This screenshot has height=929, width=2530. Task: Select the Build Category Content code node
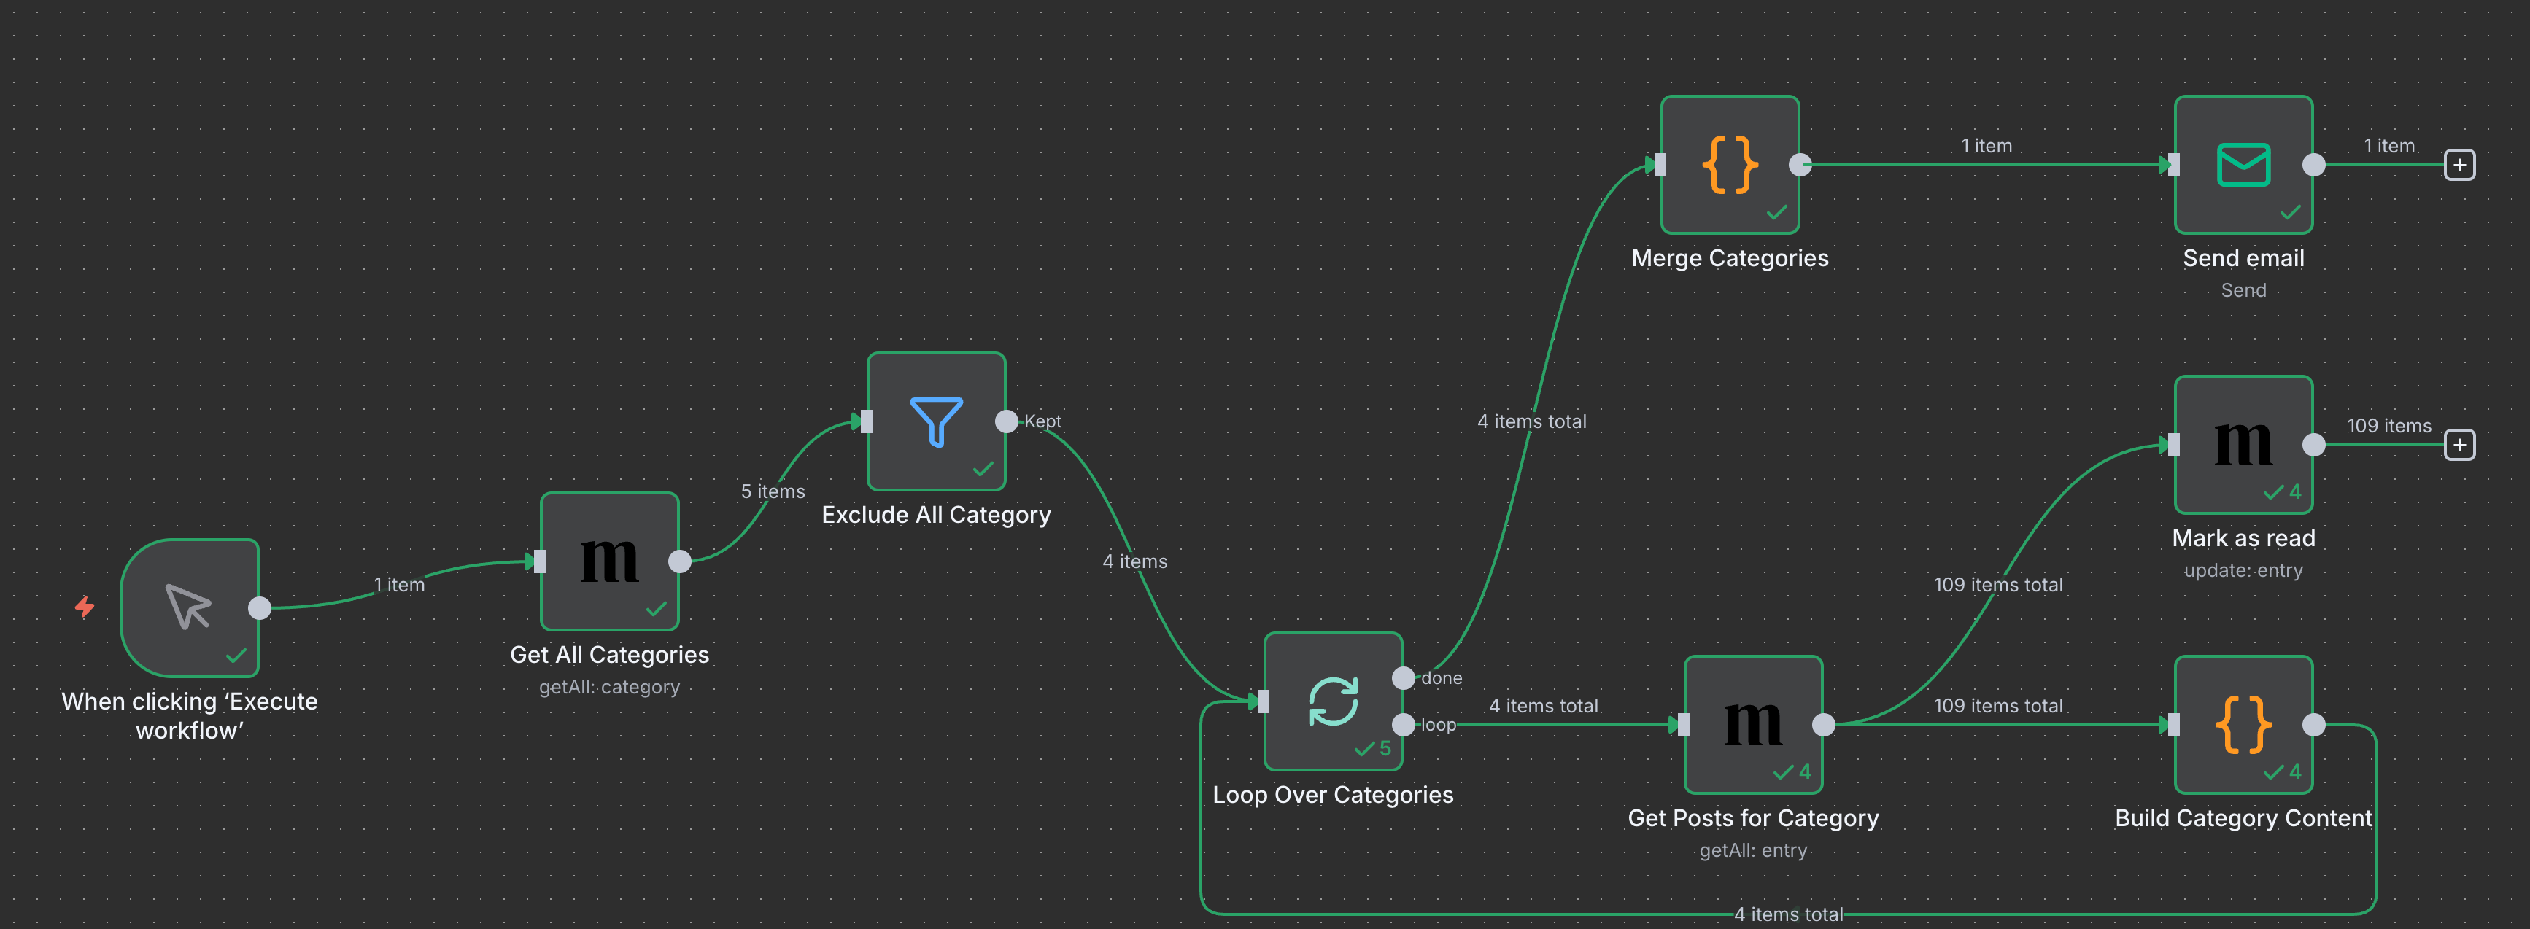coord(2243,724)
